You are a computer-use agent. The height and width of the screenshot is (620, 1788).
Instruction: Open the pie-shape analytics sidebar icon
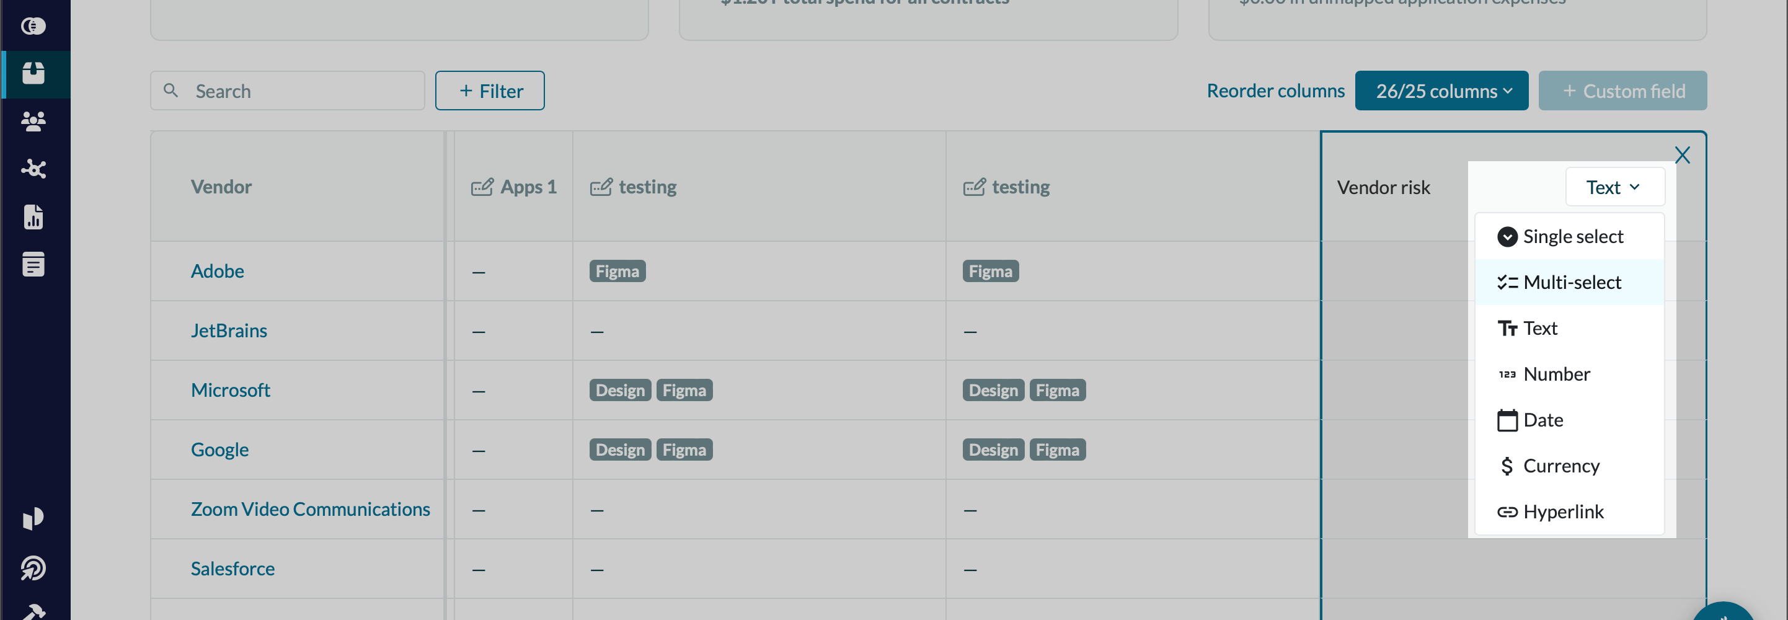pos(33,519)
